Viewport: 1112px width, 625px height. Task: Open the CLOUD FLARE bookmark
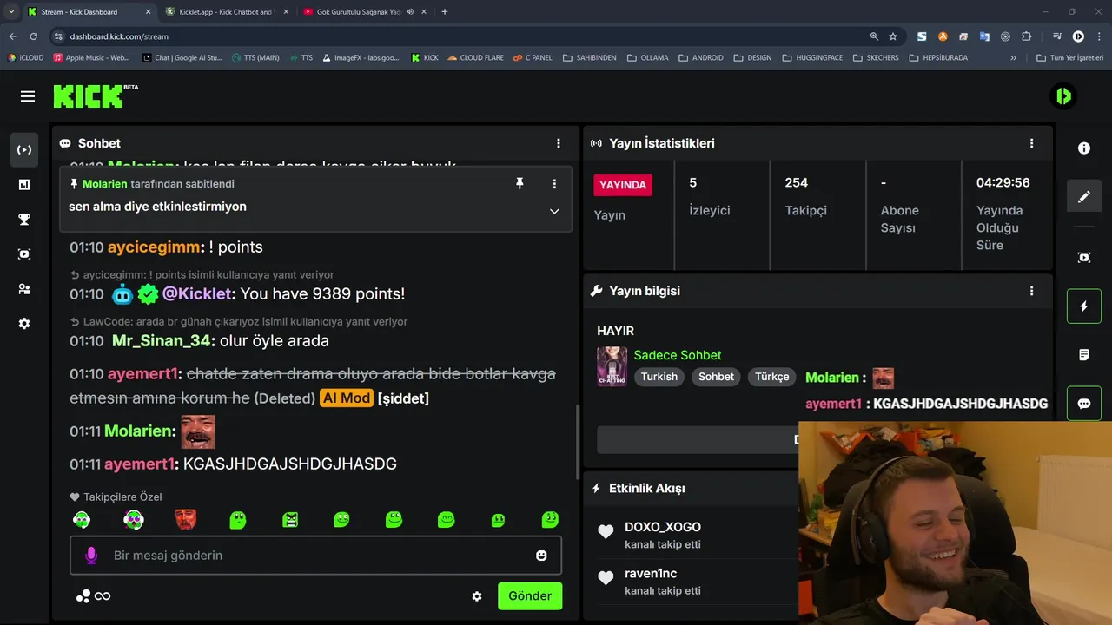[475, 57]
